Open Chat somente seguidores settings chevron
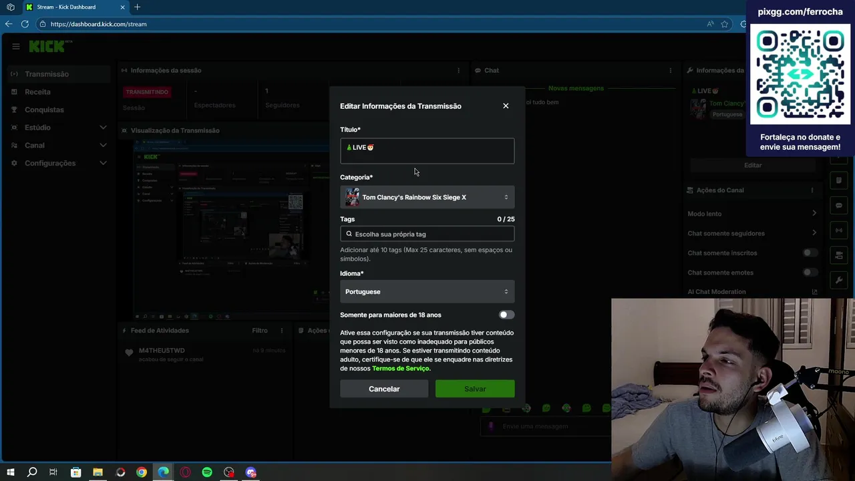Viewport: 855px width, 481px height. 814,233
